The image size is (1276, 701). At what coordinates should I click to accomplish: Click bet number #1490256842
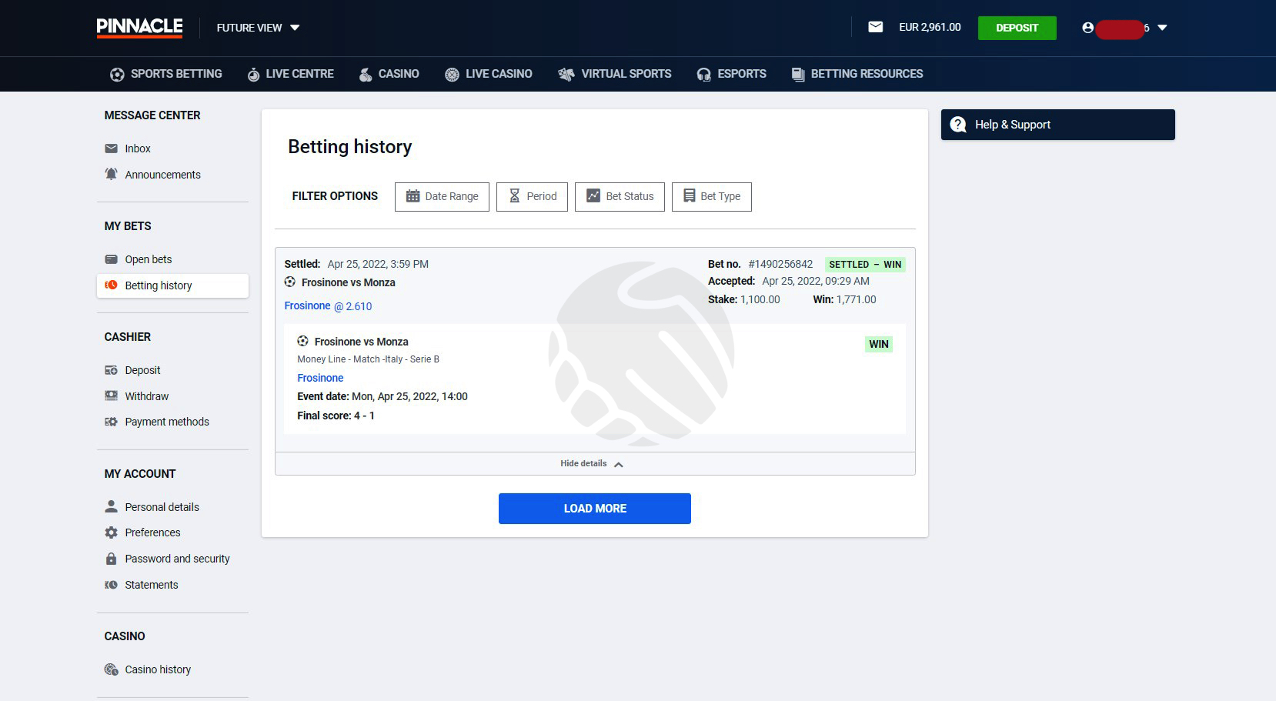780,264
